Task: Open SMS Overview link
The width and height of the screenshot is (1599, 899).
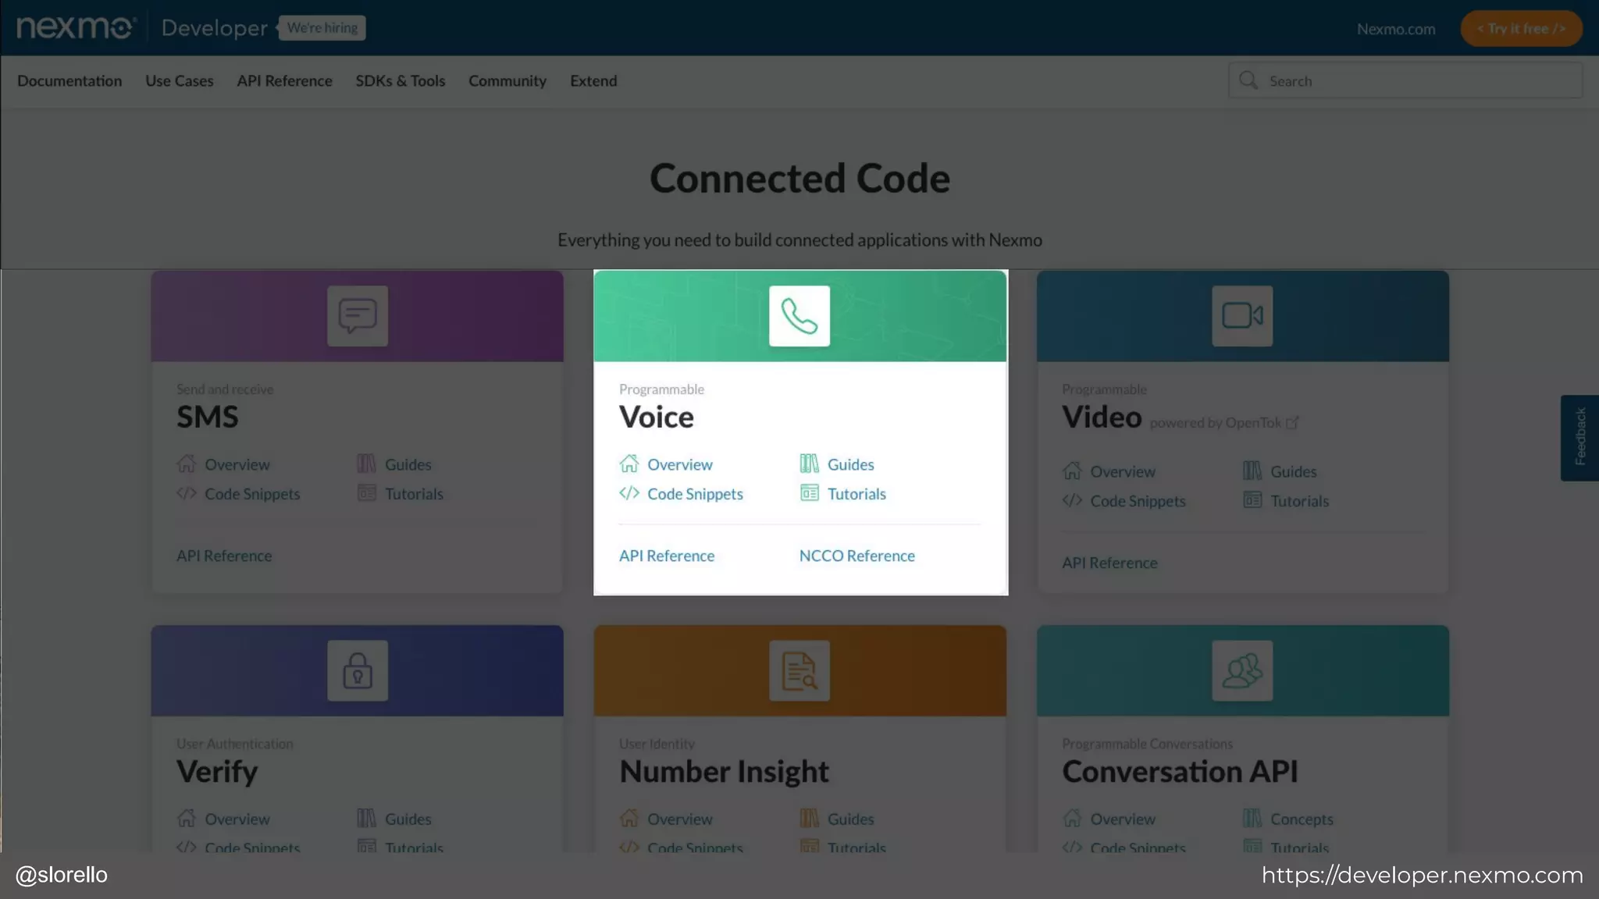Action: 237,464
